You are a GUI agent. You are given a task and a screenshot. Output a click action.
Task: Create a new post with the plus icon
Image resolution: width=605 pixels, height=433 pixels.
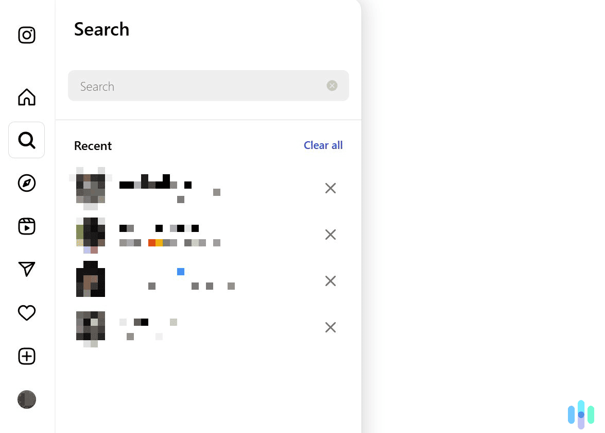26,356
